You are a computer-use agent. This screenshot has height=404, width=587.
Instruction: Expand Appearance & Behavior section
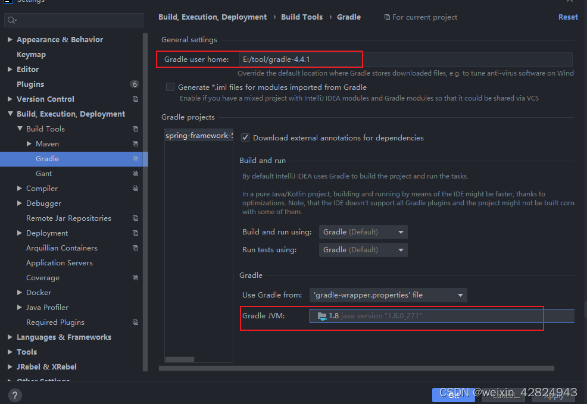pyautogui.click(x=10, y=39)
